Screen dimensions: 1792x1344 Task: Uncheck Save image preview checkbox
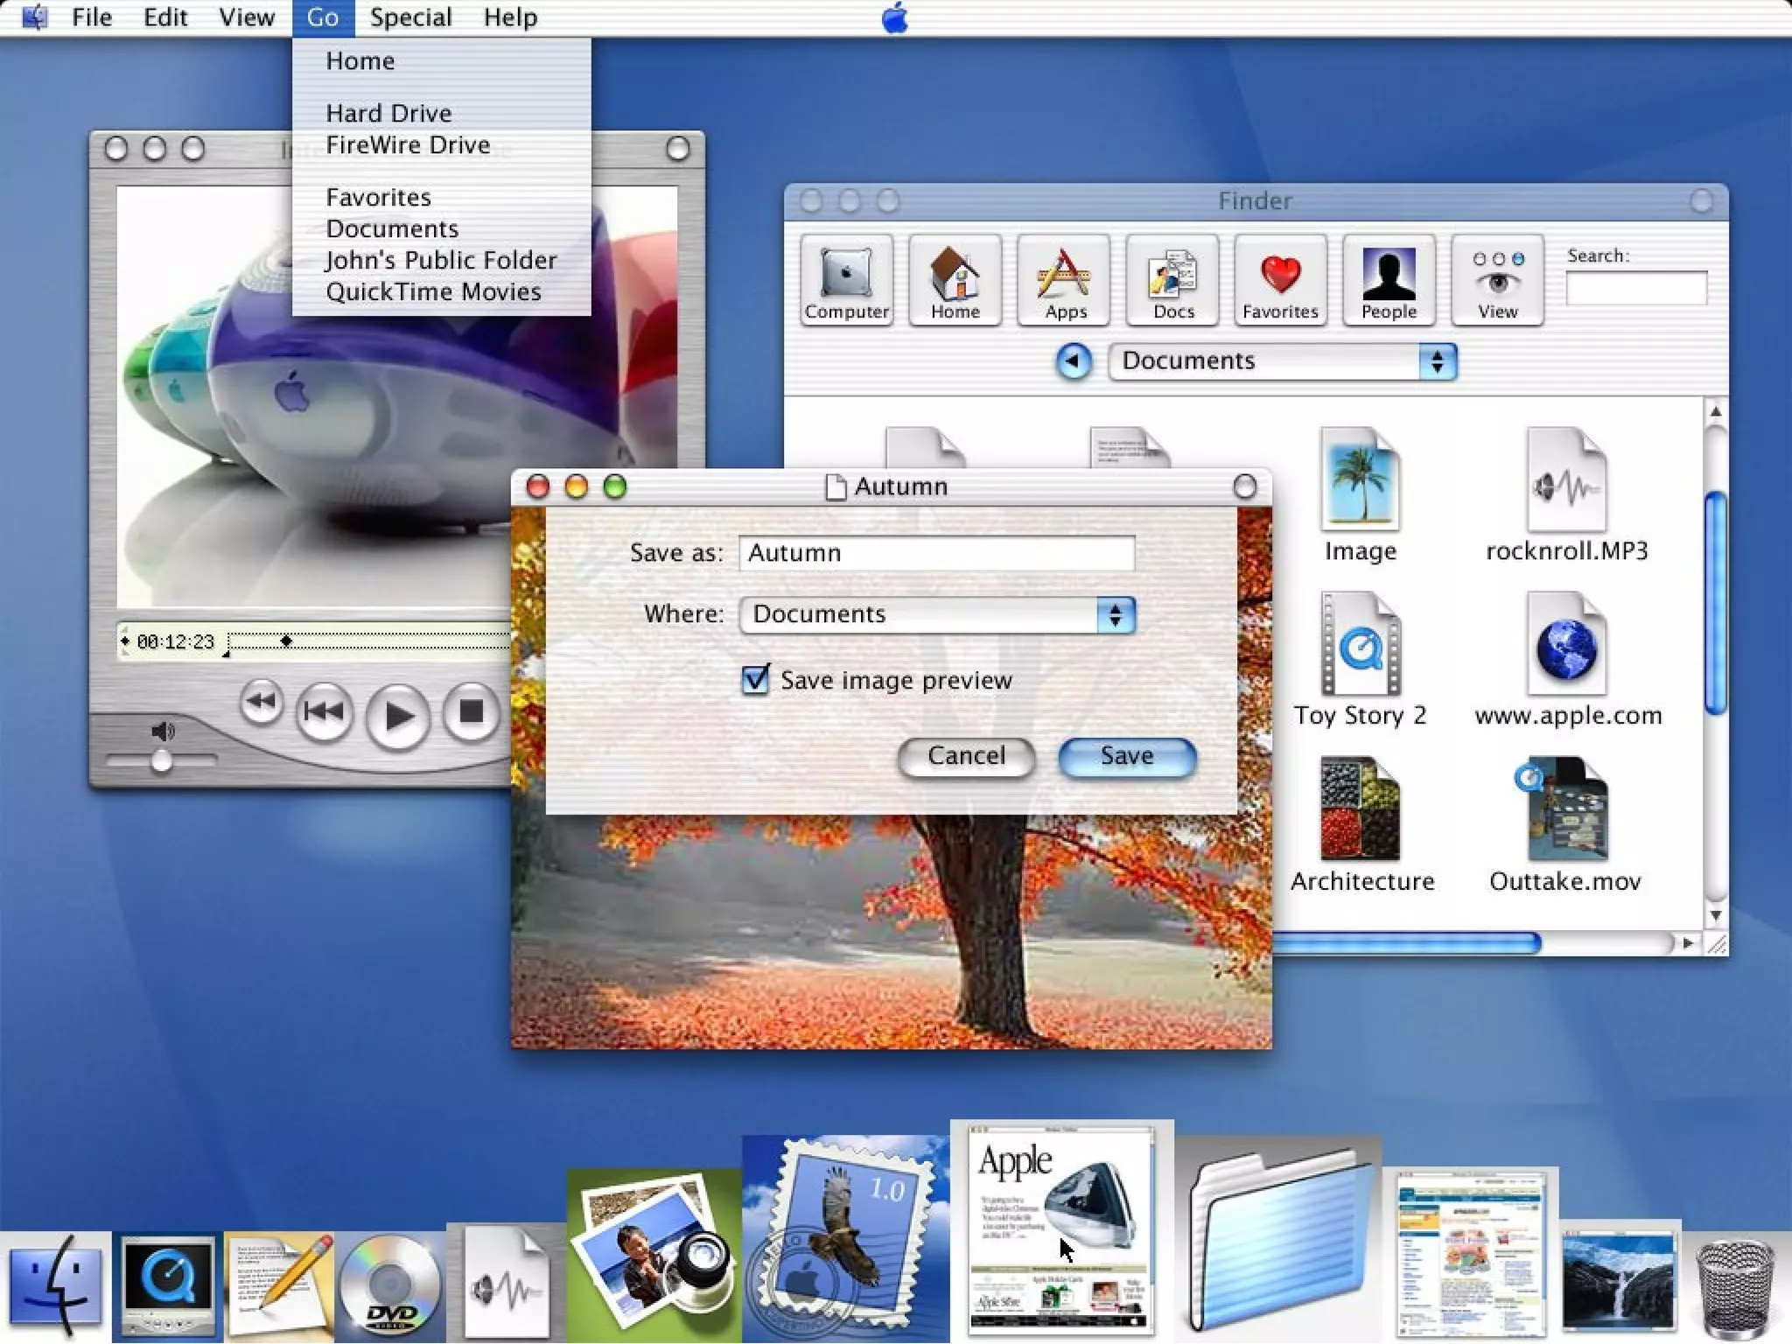755,680
